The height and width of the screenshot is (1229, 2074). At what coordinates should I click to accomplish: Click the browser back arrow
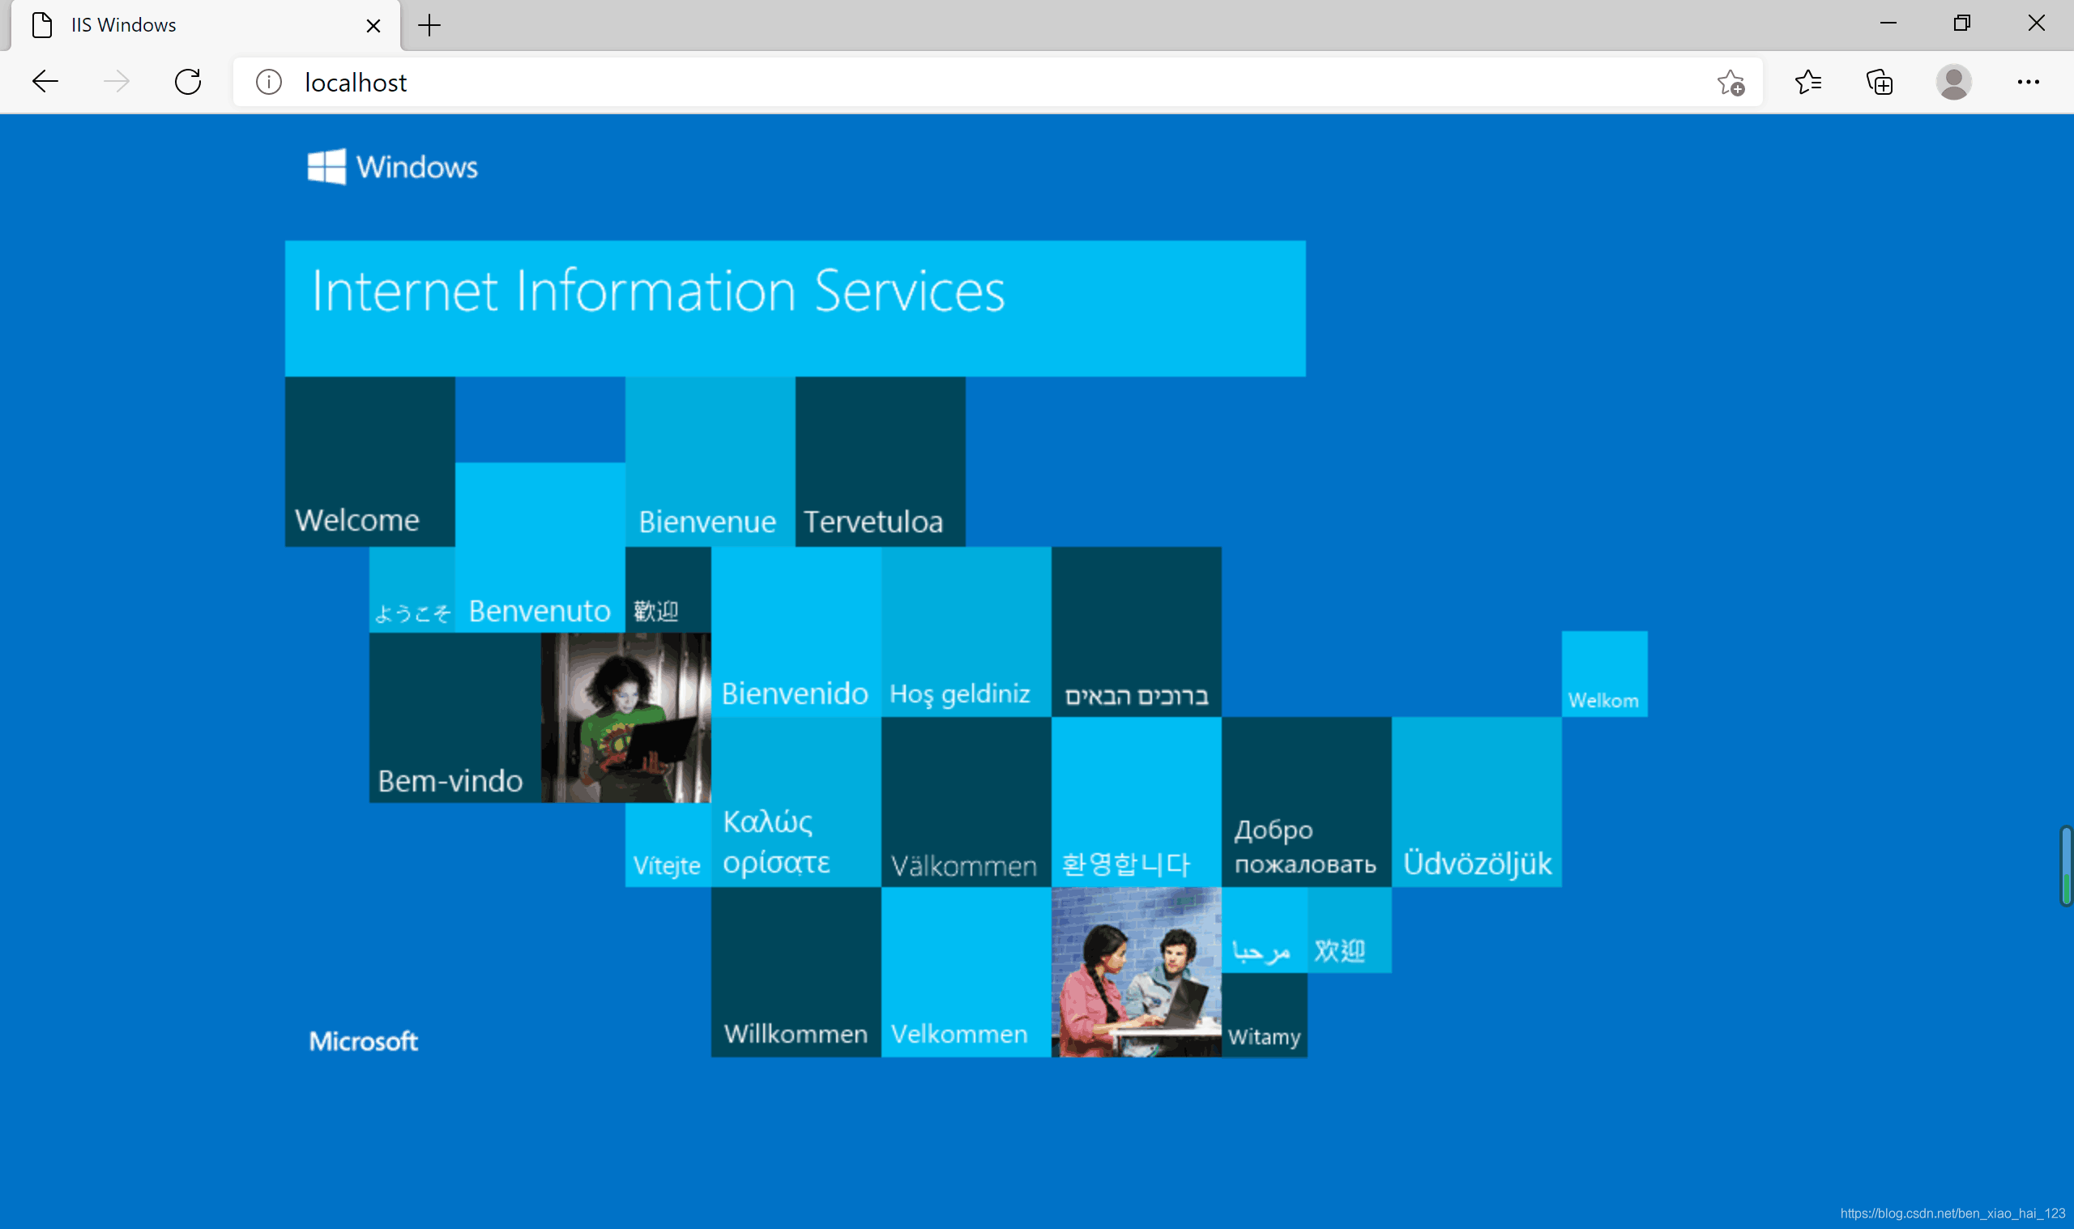(x=45, y=82)
